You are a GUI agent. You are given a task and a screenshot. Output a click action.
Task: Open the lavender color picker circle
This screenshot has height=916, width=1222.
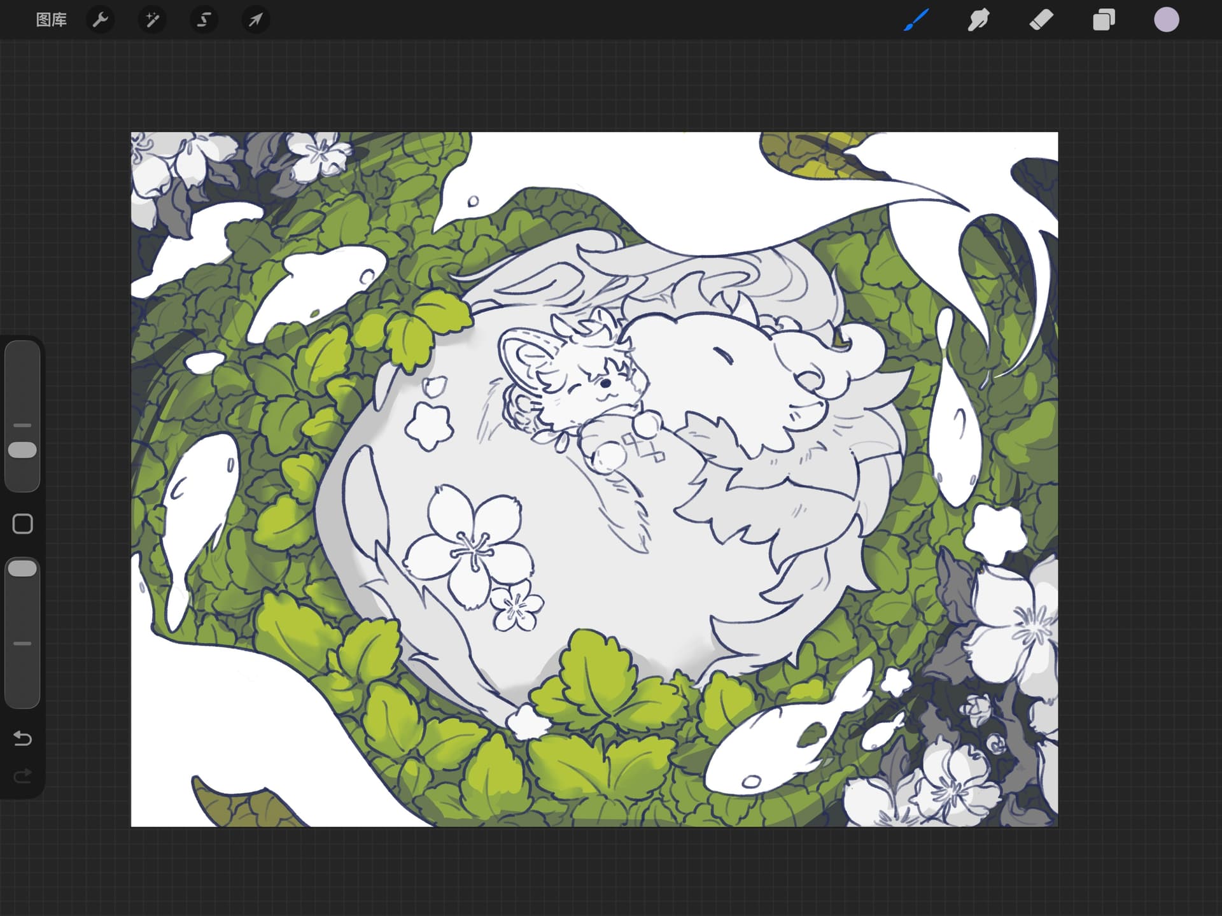[x=1167, y=20]
